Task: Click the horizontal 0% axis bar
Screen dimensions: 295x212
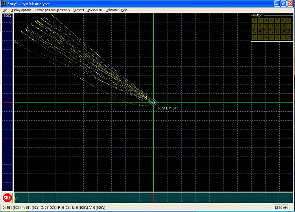Action: tap(153, 198)
